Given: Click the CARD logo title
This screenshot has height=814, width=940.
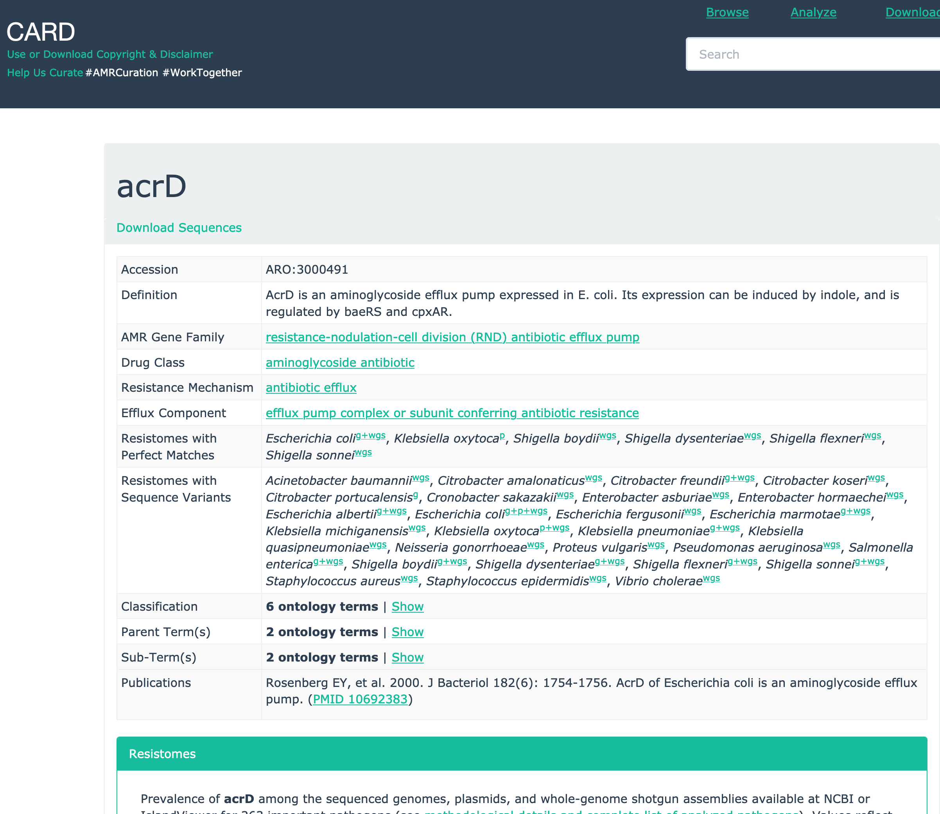Looking at the screenshot, I should point(41,32).
